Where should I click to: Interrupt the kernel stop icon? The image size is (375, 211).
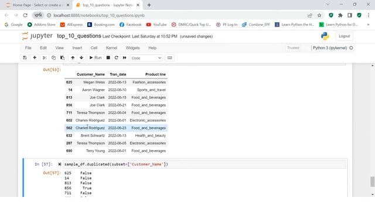point(108,58)
